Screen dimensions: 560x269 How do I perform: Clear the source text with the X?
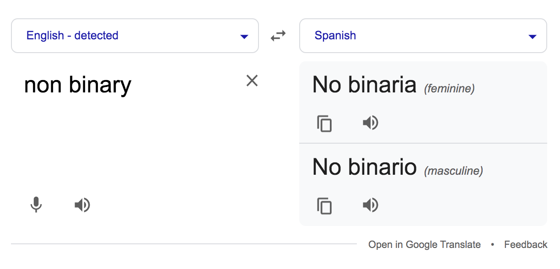(x=252, y=81)
